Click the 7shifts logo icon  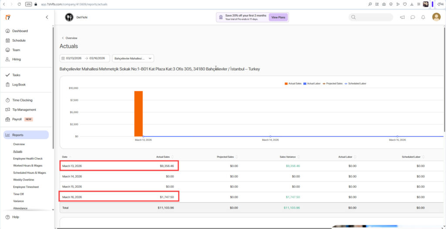(7, 17)
